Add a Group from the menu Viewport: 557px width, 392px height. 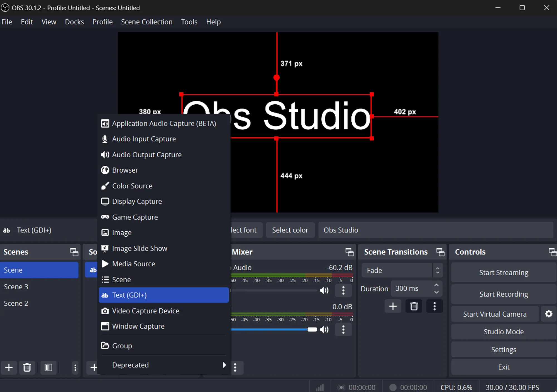[164, 346]
